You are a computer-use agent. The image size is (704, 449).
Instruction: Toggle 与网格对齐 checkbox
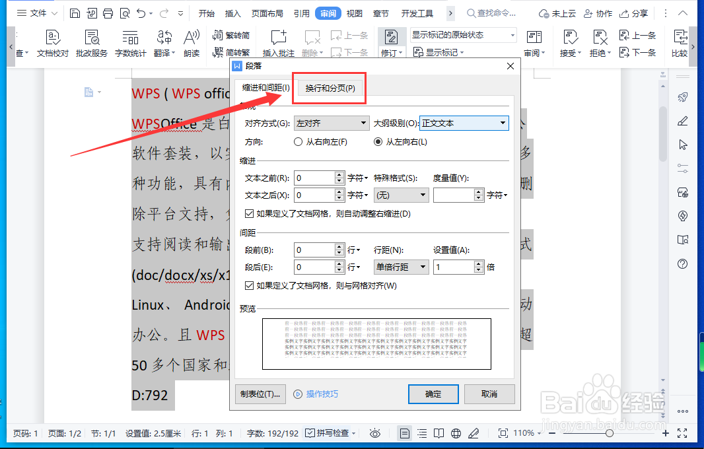[x=249, y=285]
